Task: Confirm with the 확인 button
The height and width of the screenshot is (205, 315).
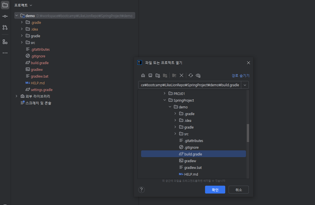Action: tap(215, 190)
